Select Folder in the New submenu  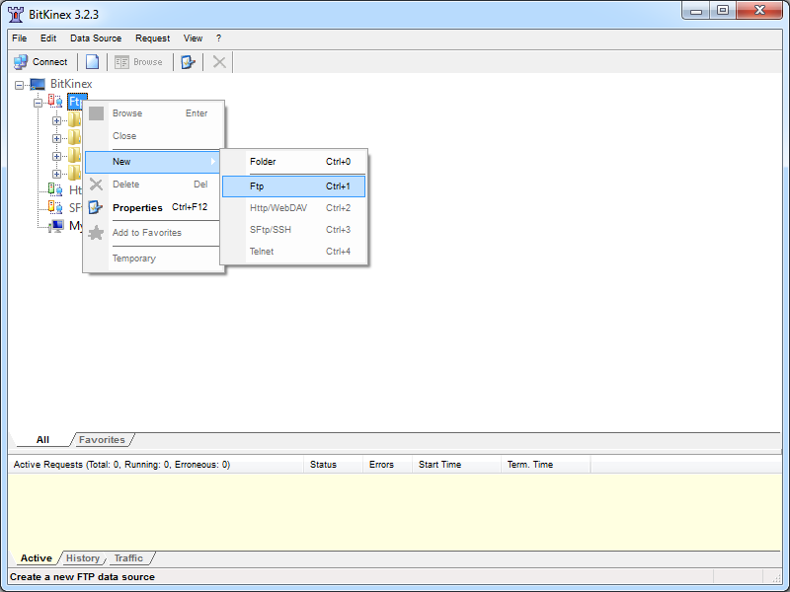(293, 162)
